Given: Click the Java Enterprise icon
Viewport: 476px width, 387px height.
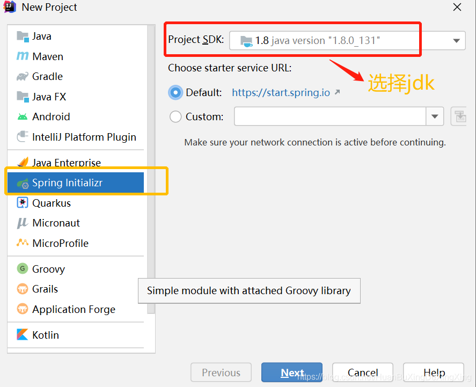Looking at the screenshot, I should [x=23, y=162].
